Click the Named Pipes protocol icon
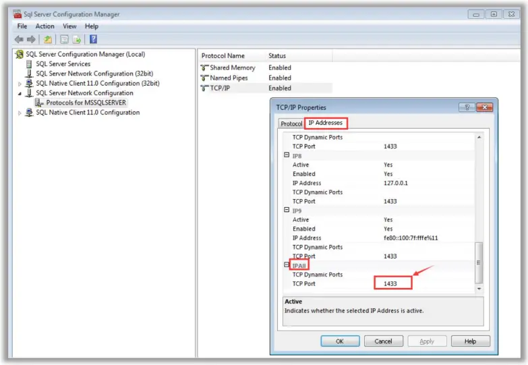The height and width of the screenshot is (365, 528). (204, 78)
